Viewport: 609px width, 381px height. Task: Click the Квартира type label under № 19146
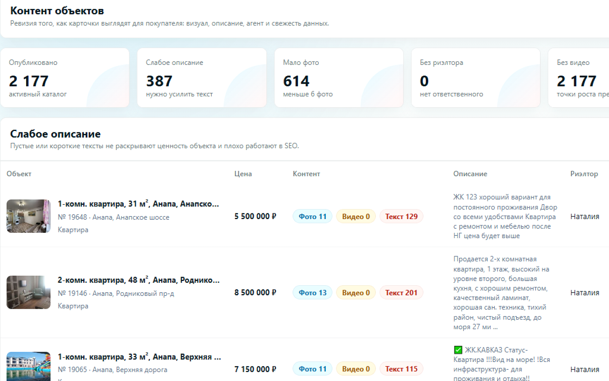(x=73, y=306)
